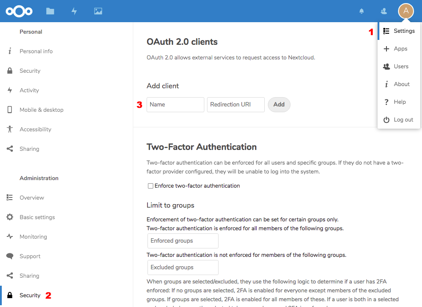Open the Monitoring admin section
Viewport: 422px width, 307px height.
pyautogui.click(x=34, y=236)
